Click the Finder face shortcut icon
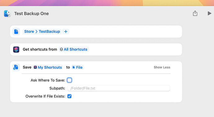 7,14
